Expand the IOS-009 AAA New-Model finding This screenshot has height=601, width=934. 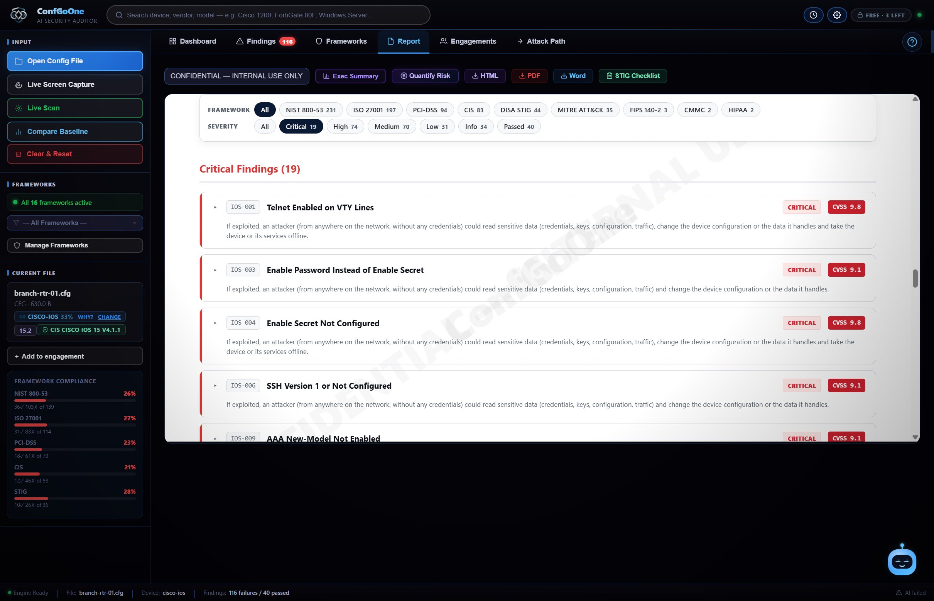point(215,438)
